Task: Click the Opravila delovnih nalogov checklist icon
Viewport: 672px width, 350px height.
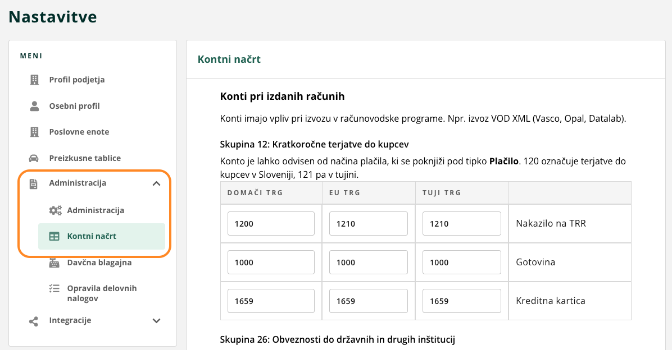Action: point(55,288)
